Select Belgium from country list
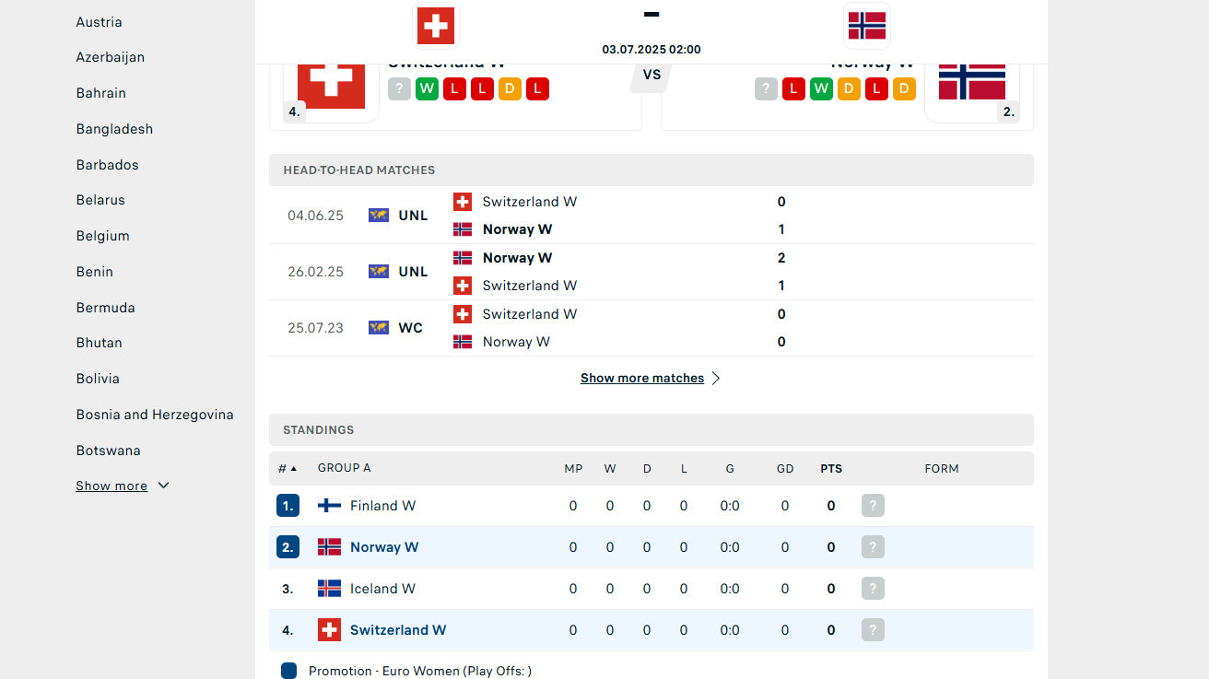The image size is (1209, 679). pyautogui.click(x=103, y=236)
